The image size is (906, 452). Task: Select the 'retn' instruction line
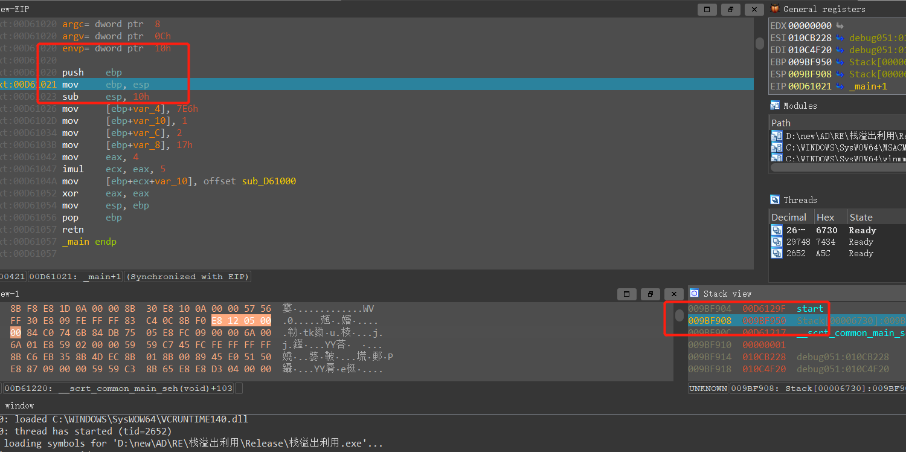click(x=73, y=230)
